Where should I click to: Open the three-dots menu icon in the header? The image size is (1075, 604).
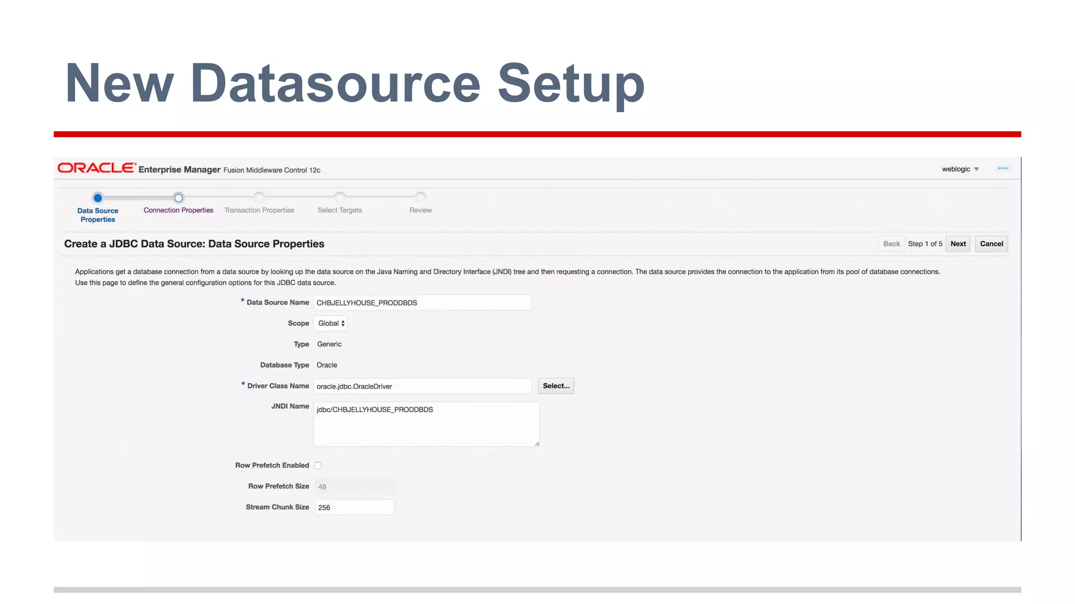tap(1003, 168)
